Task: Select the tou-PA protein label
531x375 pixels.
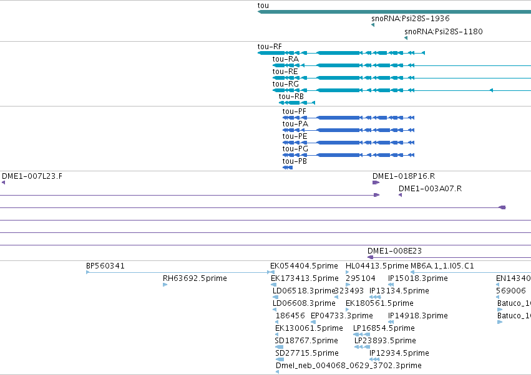Action: (x=295, y=124)
